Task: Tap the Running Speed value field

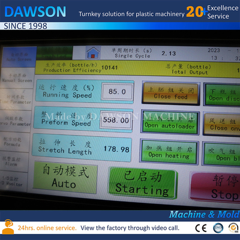Action: (117, 92)
